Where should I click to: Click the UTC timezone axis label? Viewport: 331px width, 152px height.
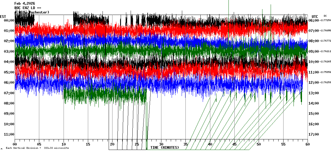[x=315, y=16]
